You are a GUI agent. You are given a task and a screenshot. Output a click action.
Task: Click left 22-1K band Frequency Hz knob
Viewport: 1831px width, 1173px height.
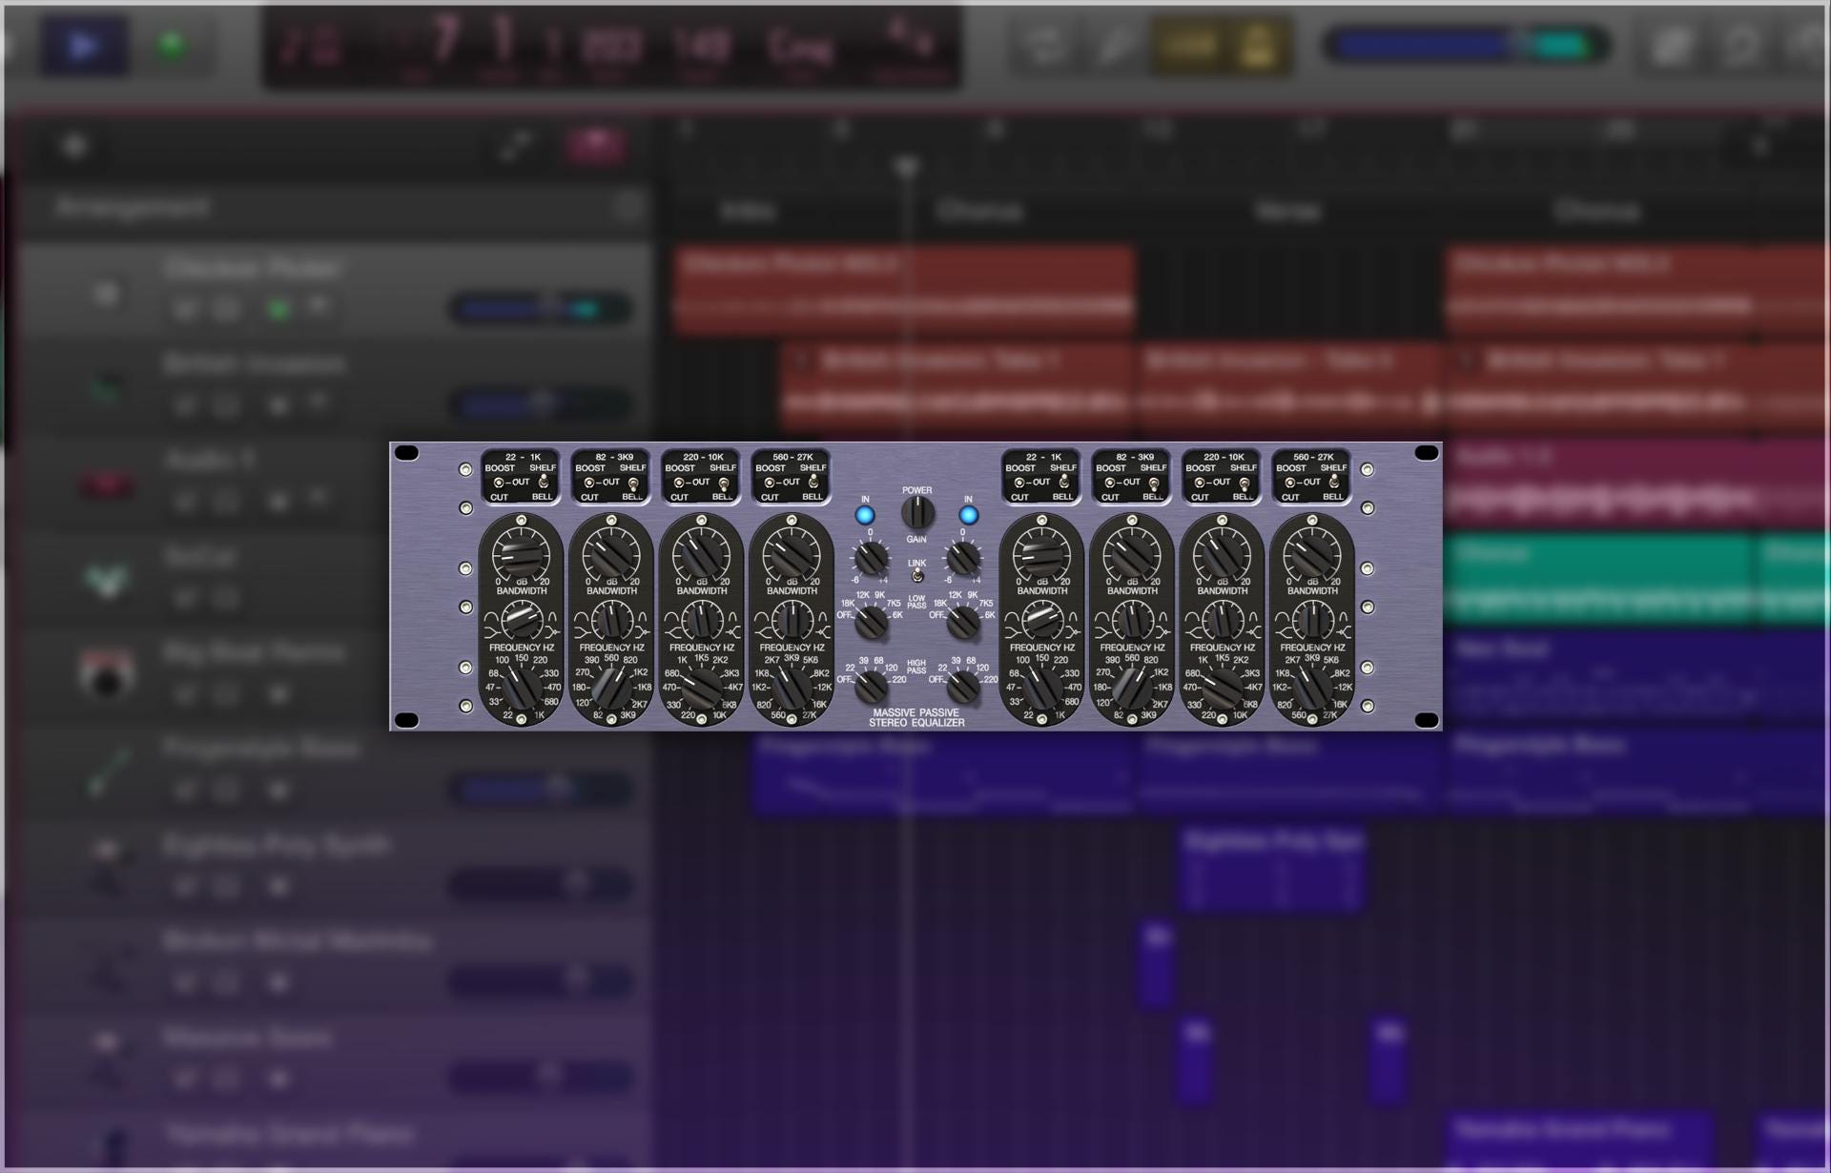coord(521,687)
